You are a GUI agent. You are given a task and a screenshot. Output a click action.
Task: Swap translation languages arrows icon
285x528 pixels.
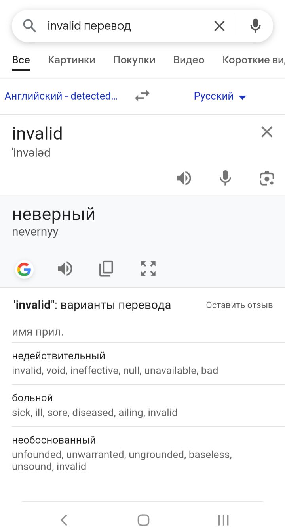coord(142,96)
